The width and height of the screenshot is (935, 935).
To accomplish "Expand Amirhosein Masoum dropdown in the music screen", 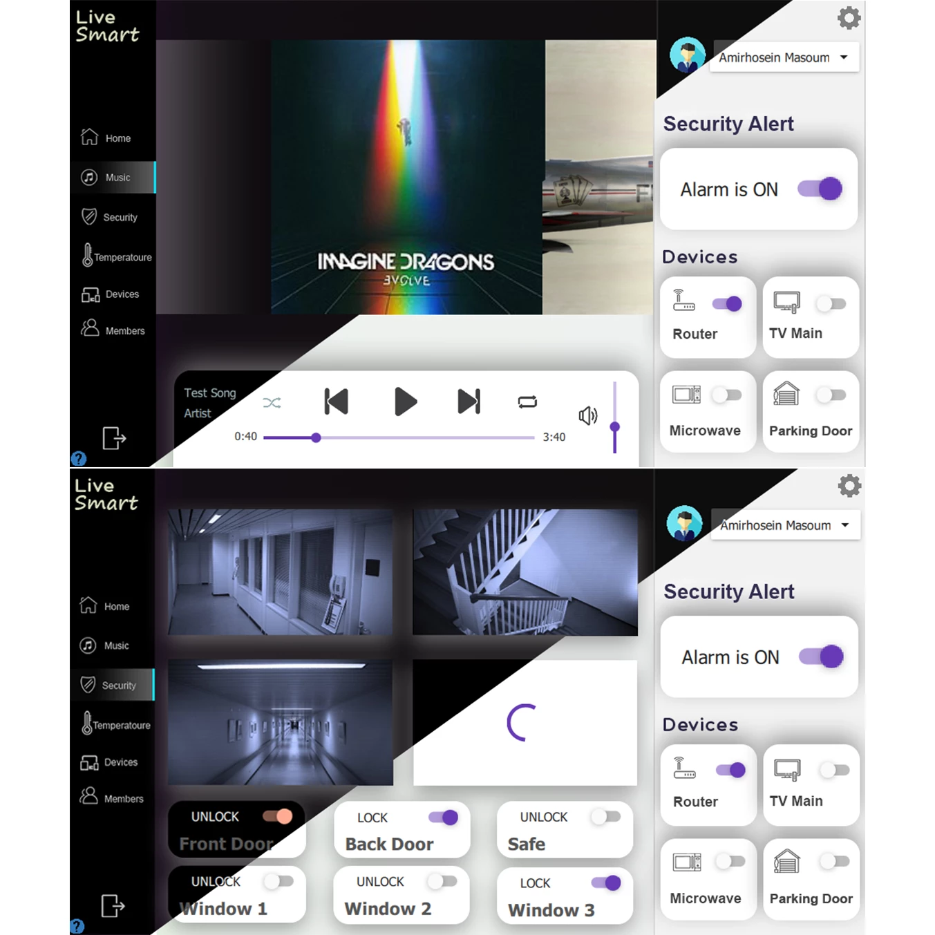I will pyautogui.click(x=784, y=57).
